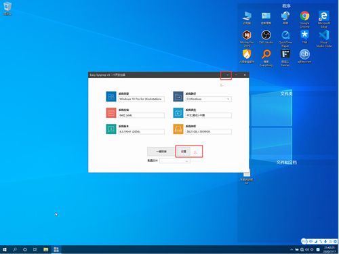Select the Recycle Bin desktop icon
The width and height of the screenshot is (339, 254).
coord(7,9)
